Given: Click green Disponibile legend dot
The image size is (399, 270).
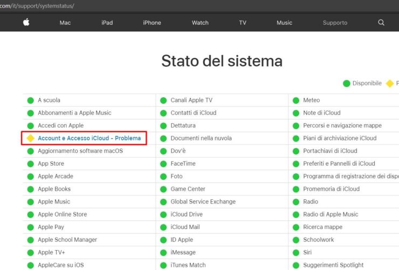Looking at the screenshot, I should point(347,83).
